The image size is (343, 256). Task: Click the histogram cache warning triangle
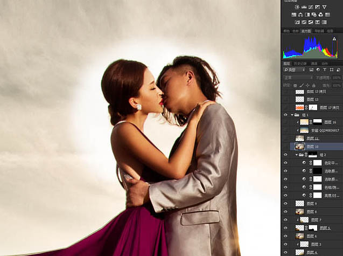[x=334, y=39]
